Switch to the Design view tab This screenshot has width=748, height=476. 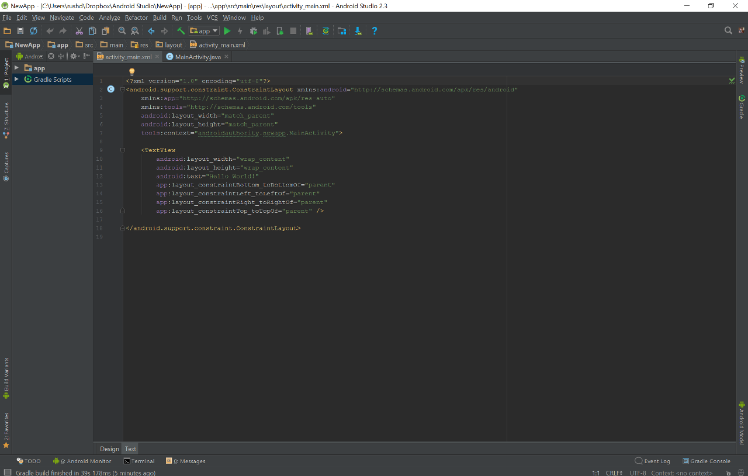pos(109,449)
